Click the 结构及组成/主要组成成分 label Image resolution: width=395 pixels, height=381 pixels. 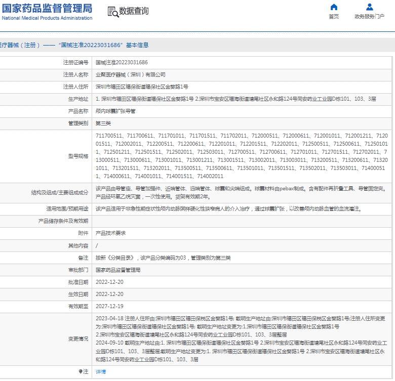60,192
